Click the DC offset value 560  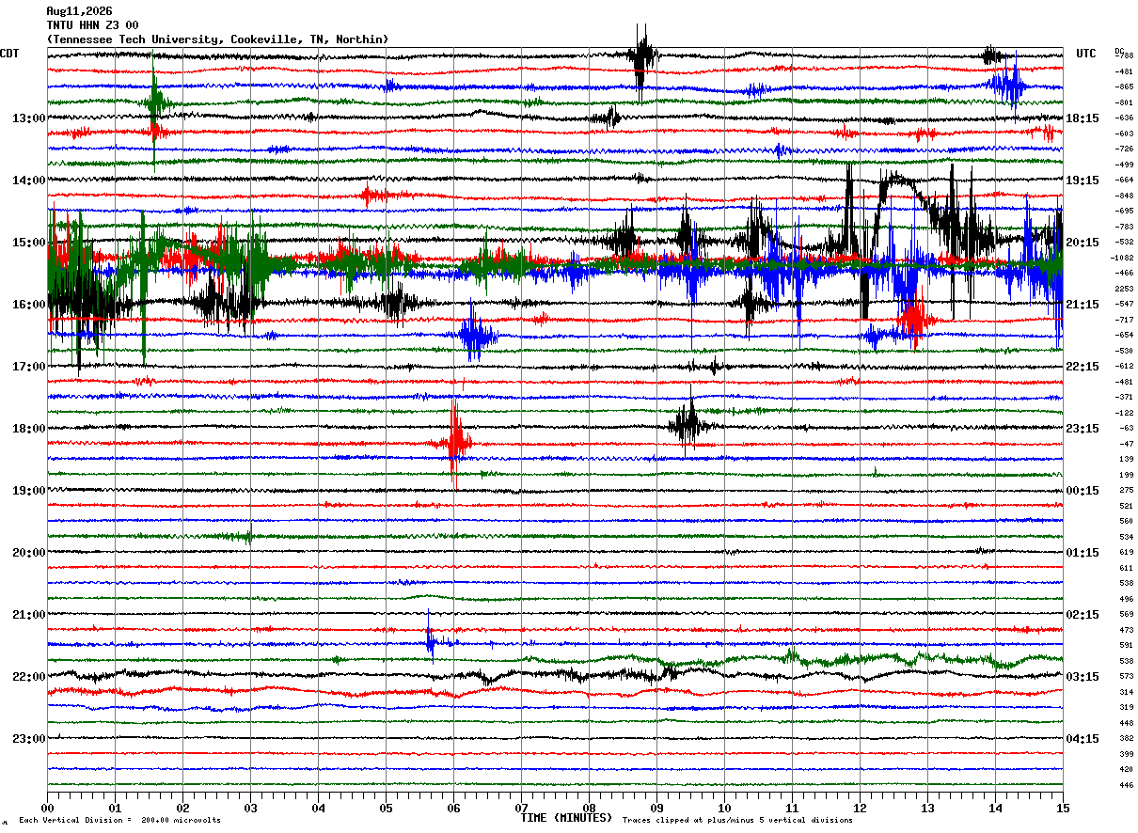[1127, 521]
